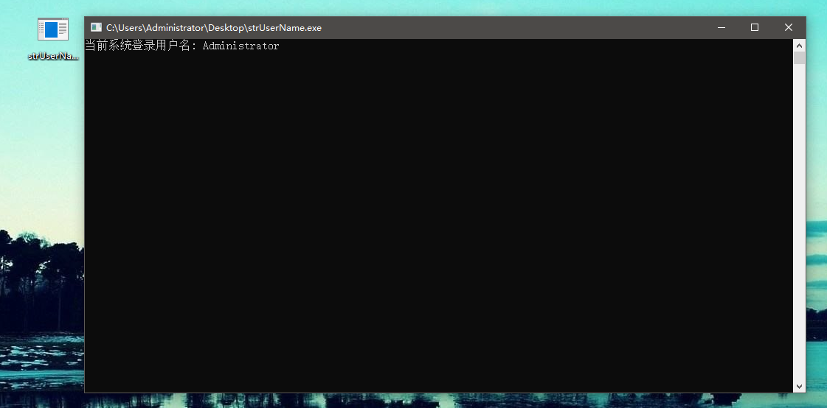Click the desktop wallpaper above the console window

[443, 7]
